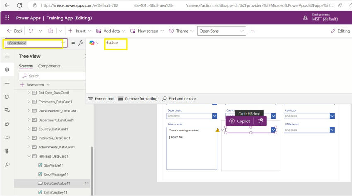Expand Department_DataCard1 tree node
Image resolution: width=352 pixels, height=196 pixels.
click(x=29, y=120)
